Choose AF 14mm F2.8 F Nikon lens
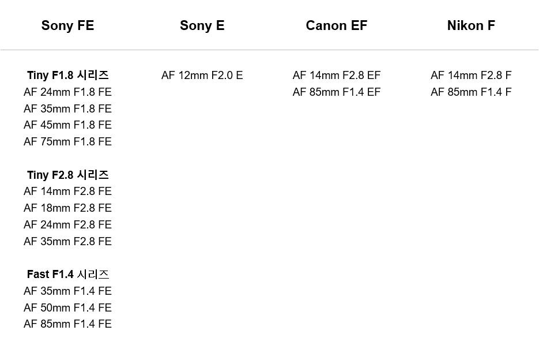This screenshot has width=539, height=349. point(472,76)
